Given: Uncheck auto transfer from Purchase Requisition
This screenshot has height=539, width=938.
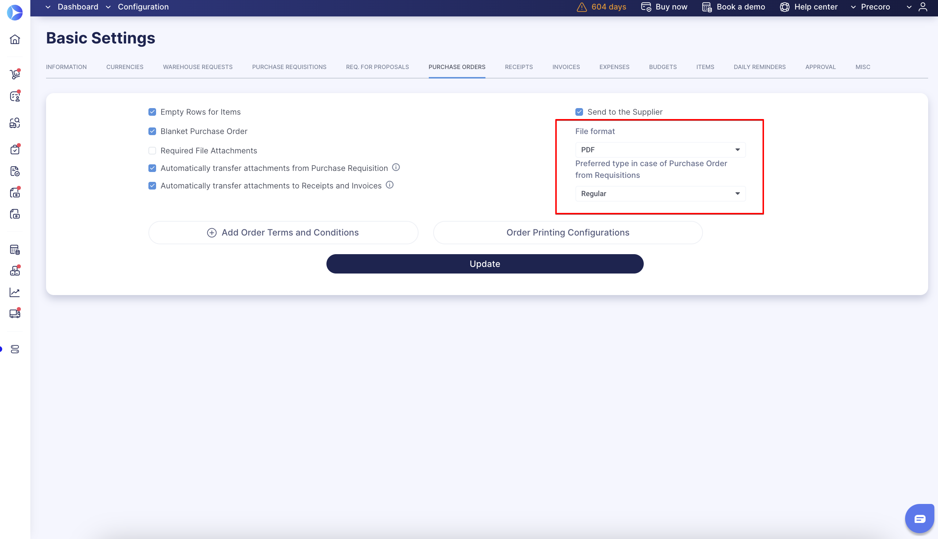Looking at the screenshot, I should click(152, 168).
